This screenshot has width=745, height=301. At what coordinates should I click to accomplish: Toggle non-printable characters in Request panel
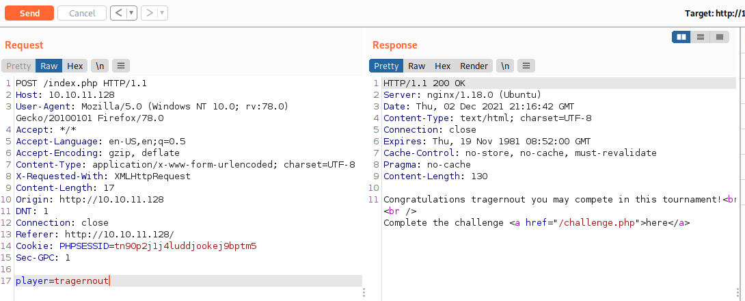[99, 66]
